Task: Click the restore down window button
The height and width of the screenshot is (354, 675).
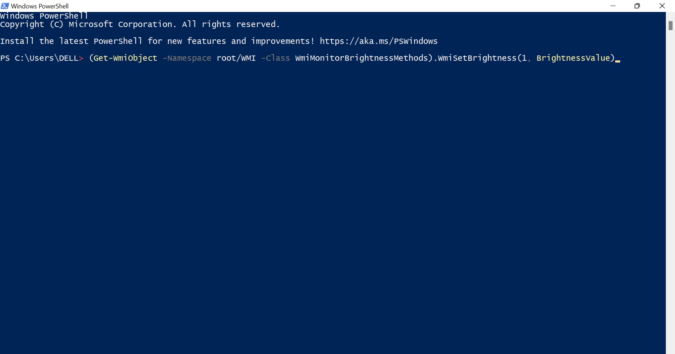Action: click(x=637, y=6)
